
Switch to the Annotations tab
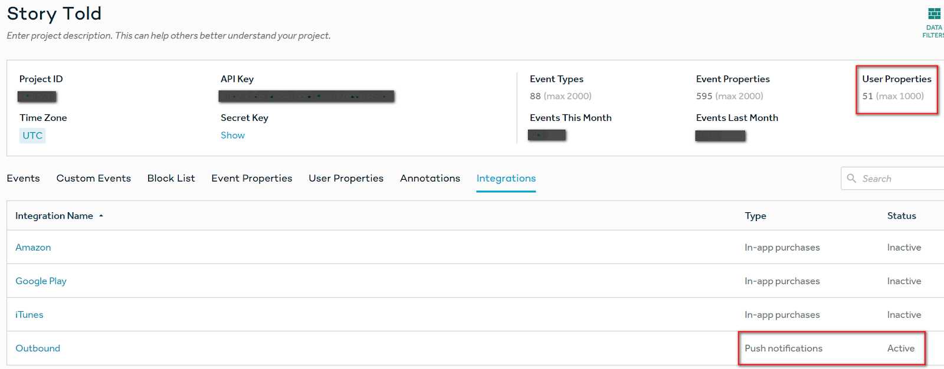tap(430, 178)
